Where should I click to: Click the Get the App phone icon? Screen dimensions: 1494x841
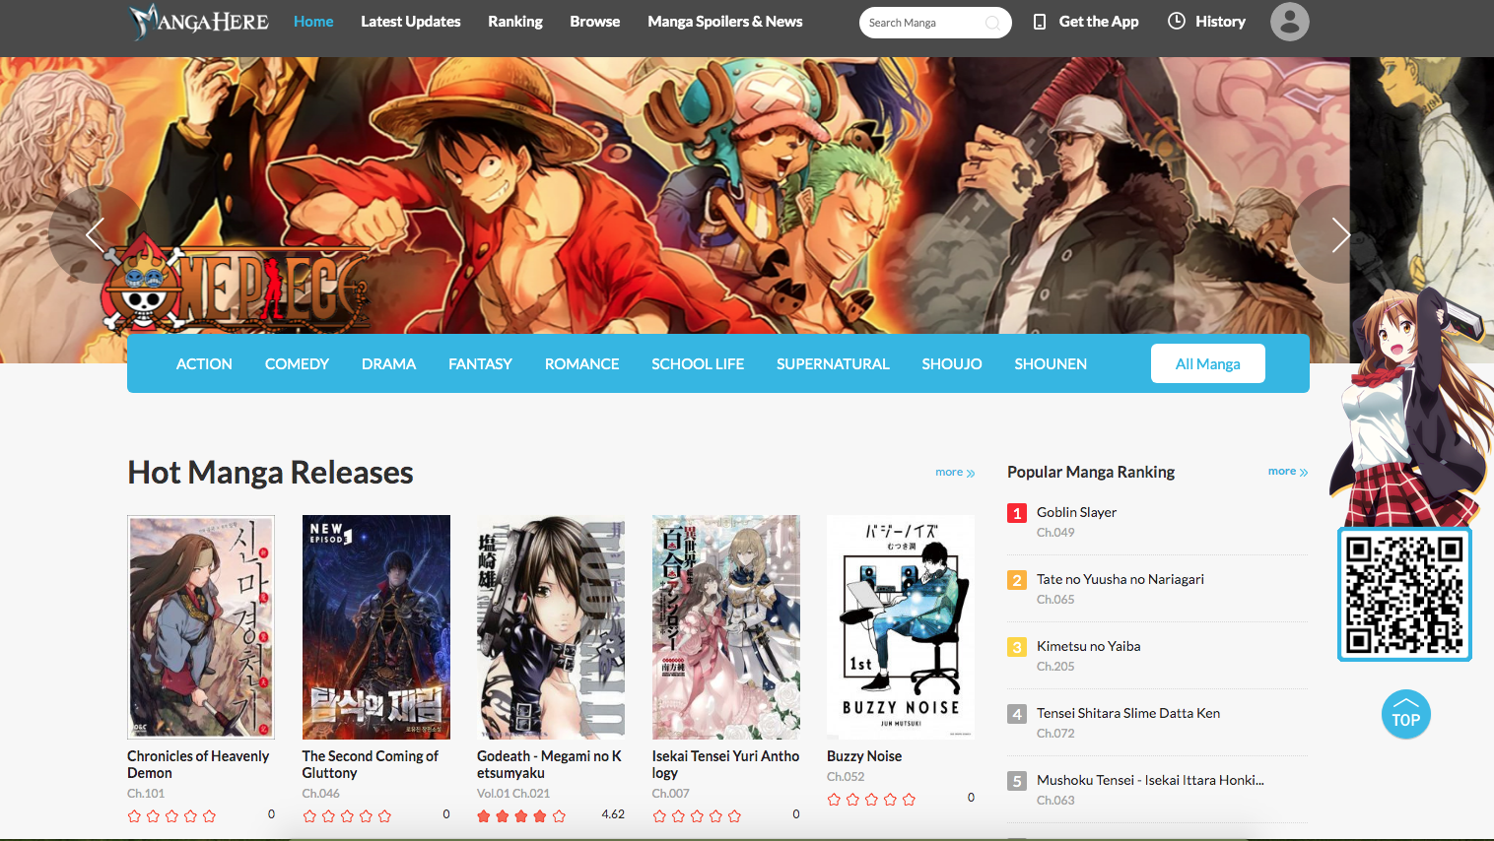point(1039,22)
